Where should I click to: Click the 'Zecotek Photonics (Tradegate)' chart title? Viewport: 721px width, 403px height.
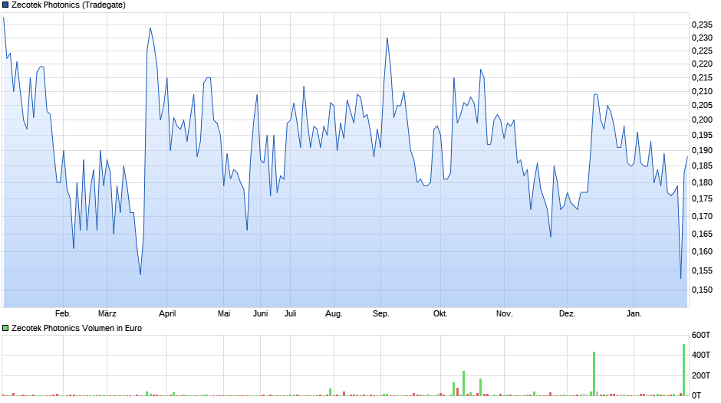click(x=68, y=5)
